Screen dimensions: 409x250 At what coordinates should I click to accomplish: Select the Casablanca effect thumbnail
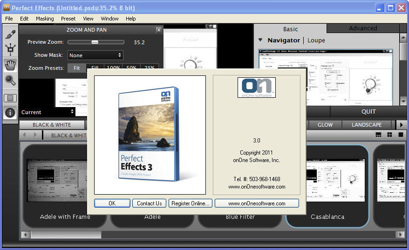(327, 186)
